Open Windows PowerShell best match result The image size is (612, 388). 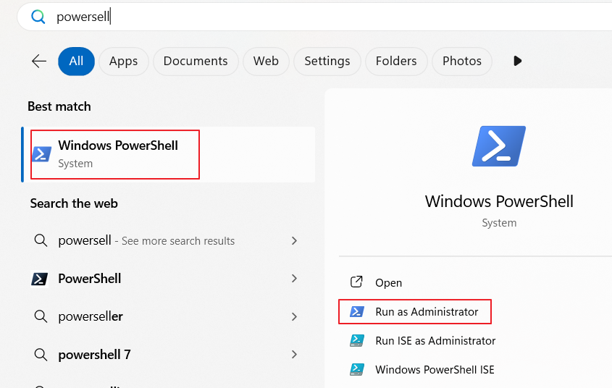click(169, 154)
